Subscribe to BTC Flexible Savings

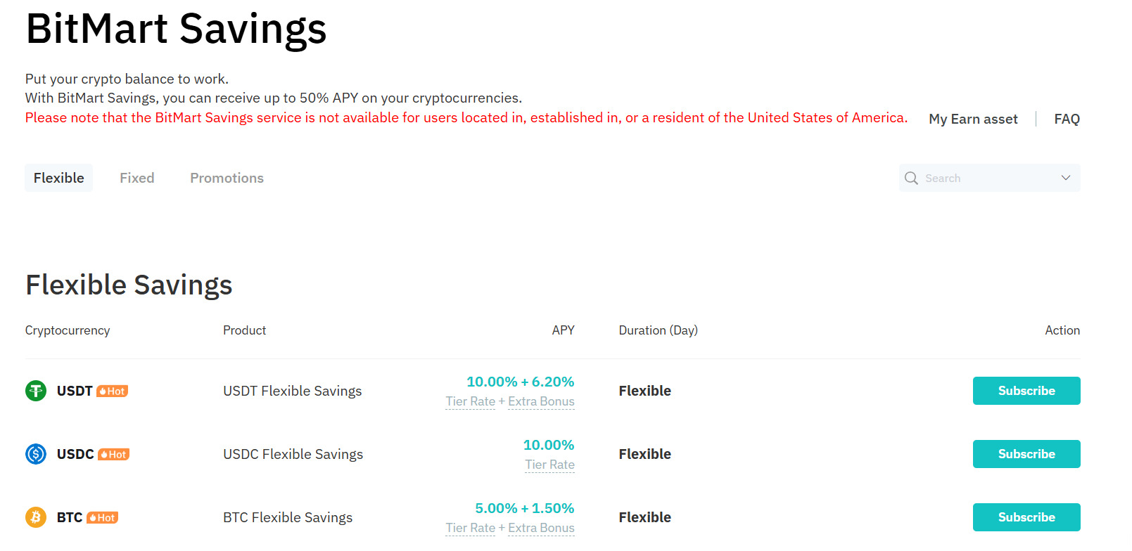[x=1026, y=517]
